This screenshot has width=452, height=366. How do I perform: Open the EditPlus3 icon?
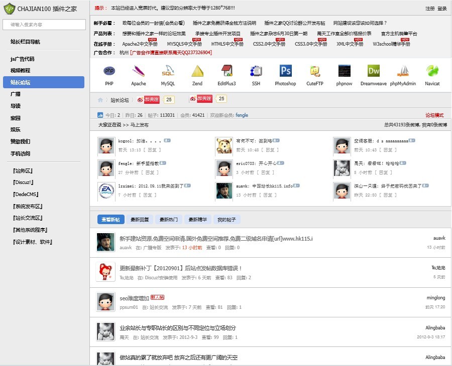coord(227,71)
